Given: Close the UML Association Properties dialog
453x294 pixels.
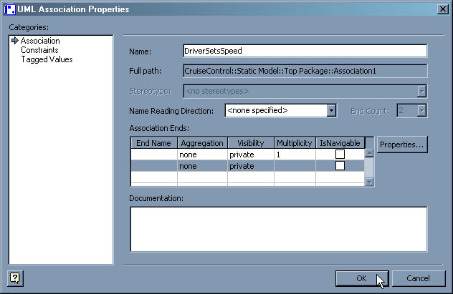Looking at the screenshot, I should pos(442,9).
